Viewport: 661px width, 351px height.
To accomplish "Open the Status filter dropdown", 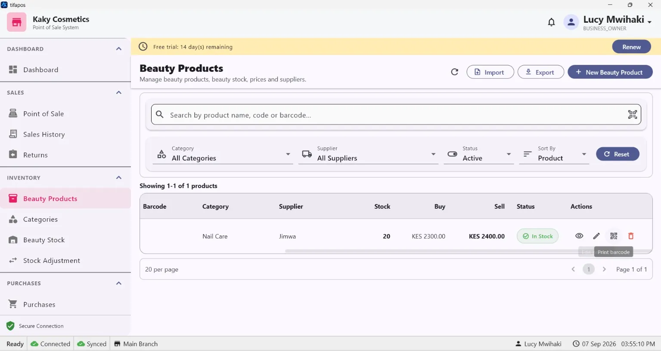I will pyautogui.click(x=479, y=154).
